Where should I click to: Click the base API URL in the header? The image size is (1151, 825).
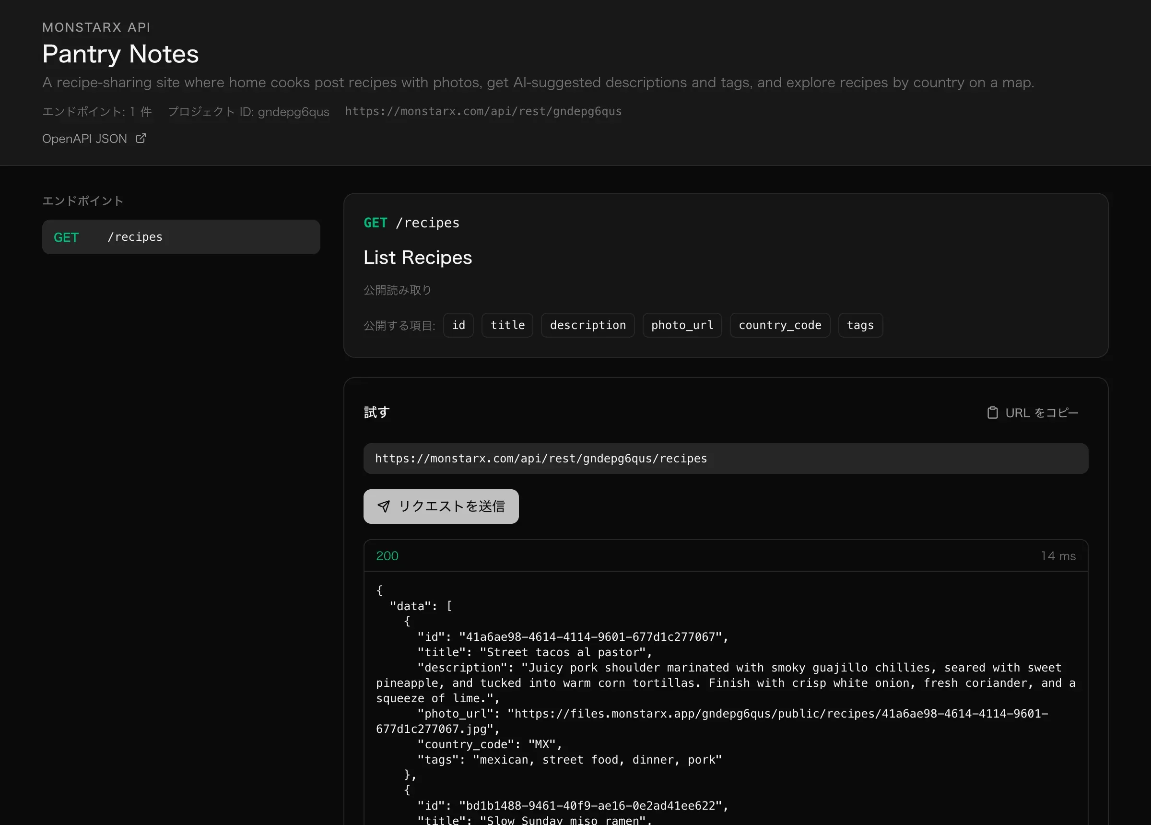tap(483, 111)
